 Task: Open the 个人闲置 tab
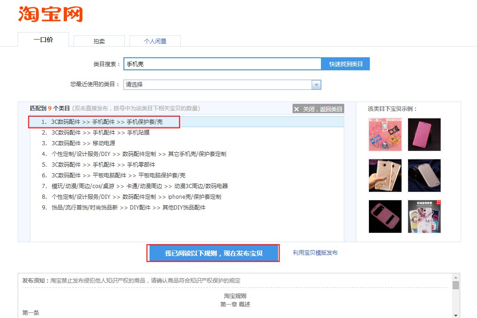point(155,41)
